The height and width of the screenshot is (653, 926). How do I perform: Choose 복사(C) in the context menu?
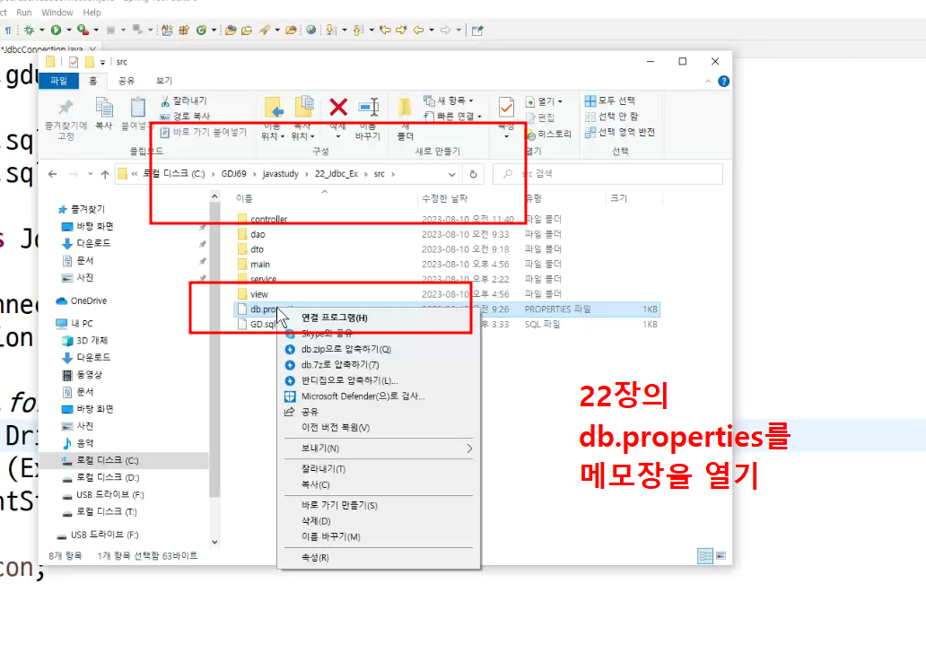click(315, 484)
